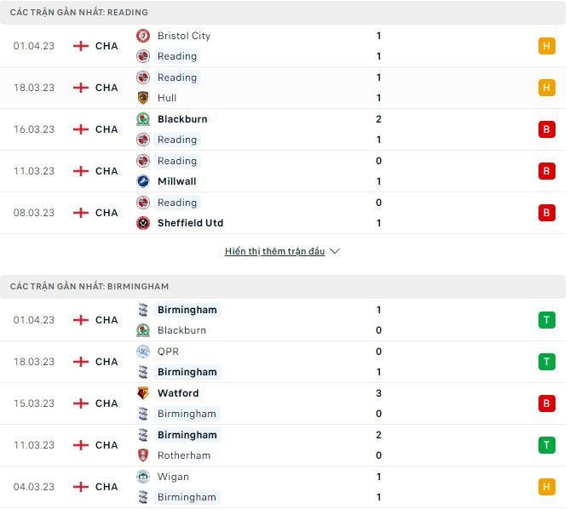The width and height of the screenshot is (570, 509).
Task: Click the red B badge for Millwall match
Action: [546, 171]
